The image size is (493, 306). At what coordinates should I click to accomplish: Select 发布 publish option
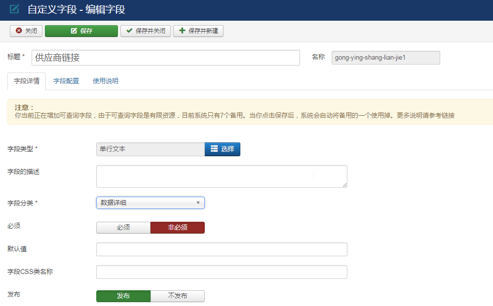pyautogui.click(x=123, y=296)
